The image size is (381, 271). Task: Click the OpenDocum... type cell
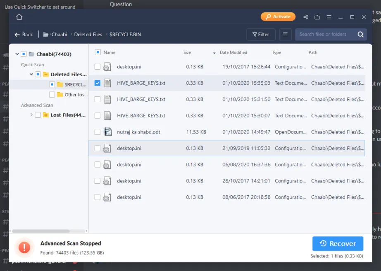click(291, 132)
